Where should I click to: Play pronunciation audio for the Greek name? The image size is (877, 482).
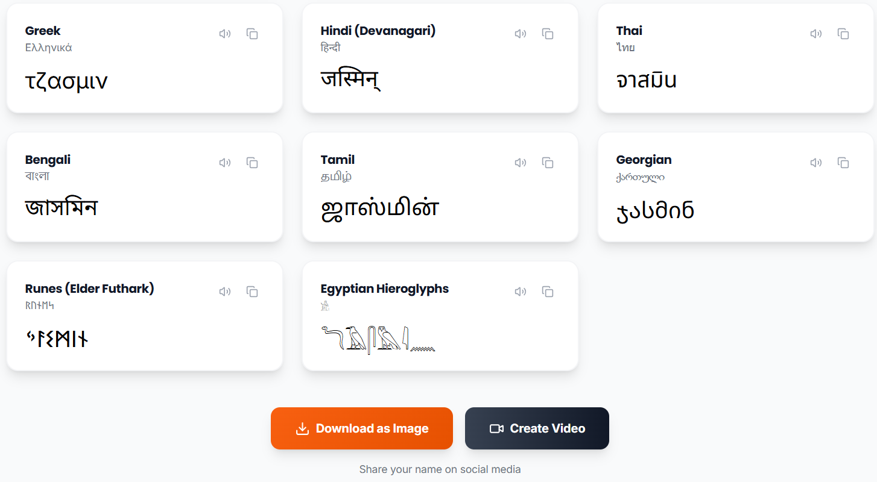[225, 34]
